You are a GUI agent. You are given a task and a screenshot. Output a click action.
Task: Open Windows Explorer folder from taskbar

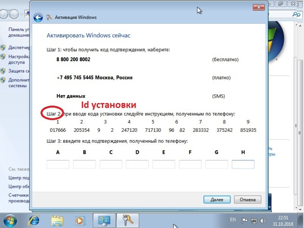tap(57, 221)
